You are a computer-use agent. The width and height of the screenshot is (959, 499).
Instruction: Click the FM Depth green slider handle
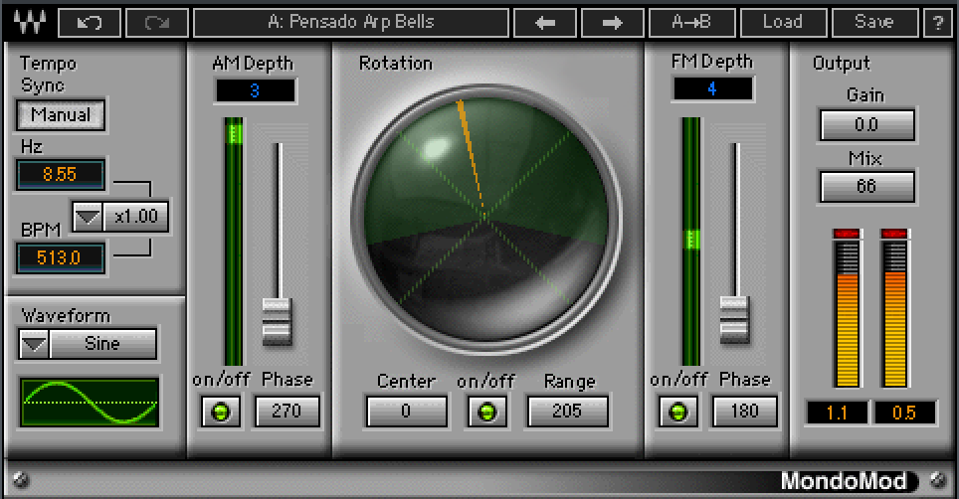pos(691,239)
